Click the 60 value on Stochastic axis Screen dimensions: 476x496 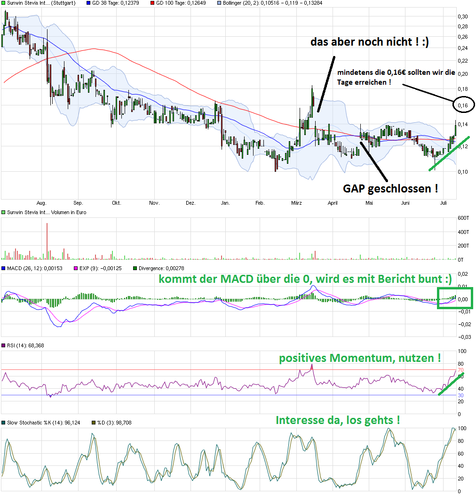click(461, 454)
